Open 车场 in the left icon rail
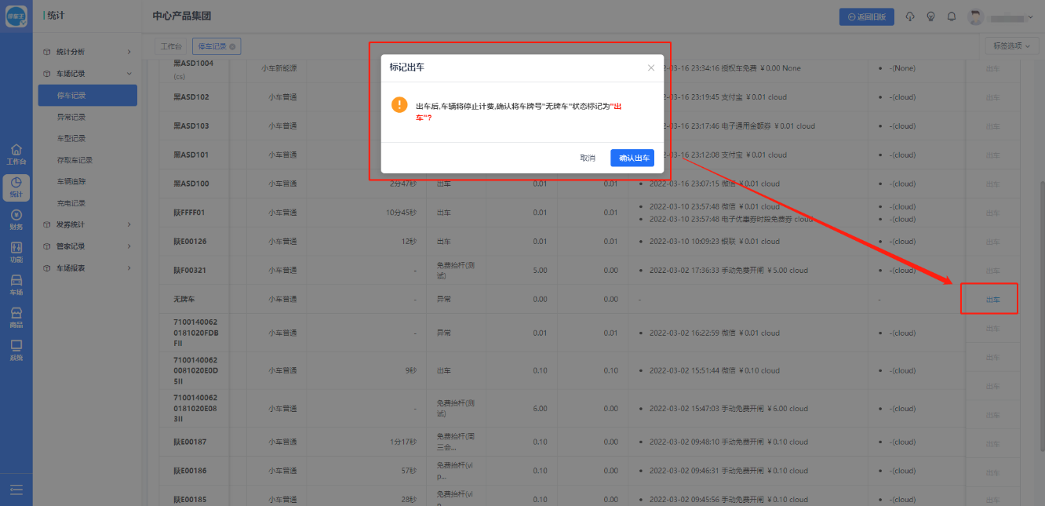 pos(16,285)
